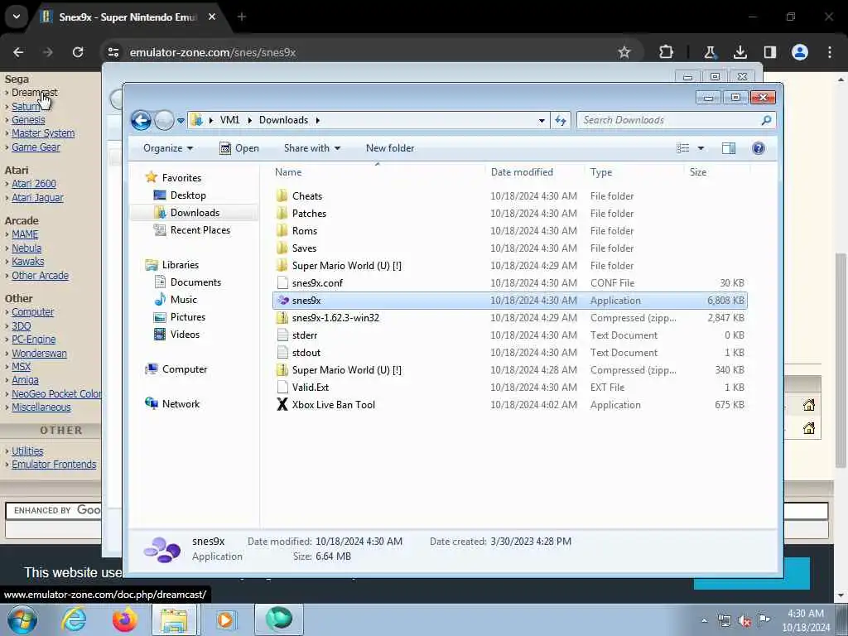The image size is (848, 636).
Task: Click the refresh icon beside address bar
Action: click(x=561, y=121)
